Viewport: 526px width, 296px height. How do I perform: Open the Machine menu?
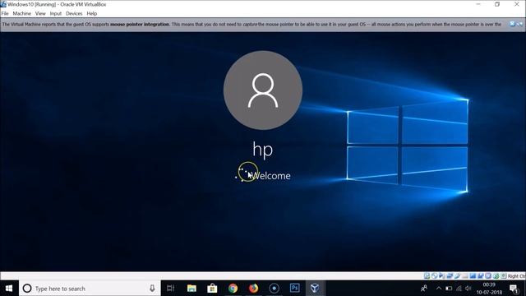pos(22,13)
